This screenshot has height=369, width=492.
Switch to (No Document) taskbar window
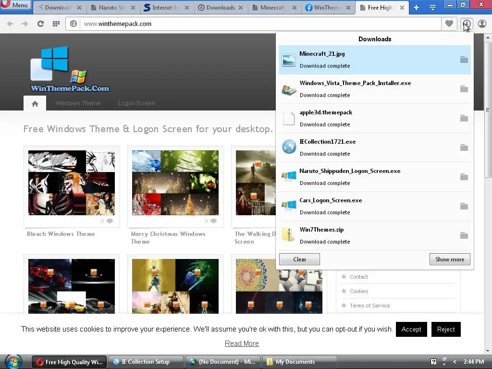tap(222, 362)
